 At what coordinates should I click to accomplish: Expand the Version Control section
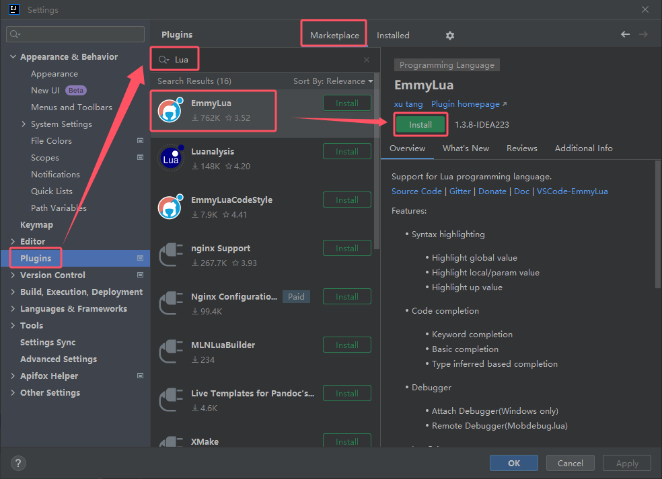(13, 275)
